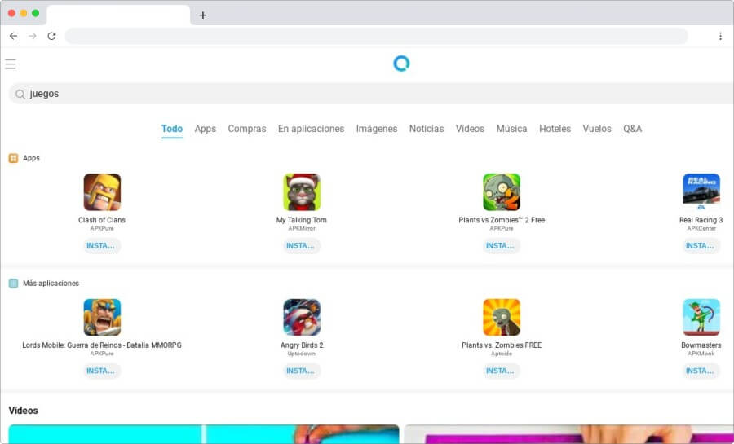734x444 pixels.
Task: Switch to the Hoteles tab
Action: [x=555, y=129]
